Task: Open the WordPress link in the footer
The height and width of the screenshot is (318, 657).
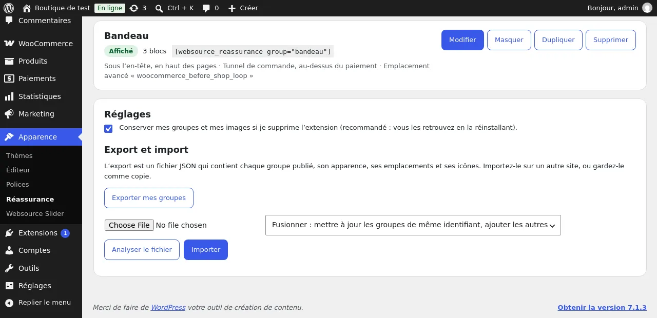Action: (168, 308)
